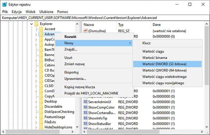Open the Ulubione menu
Screen dimensions: 210x135
(x=46, y=12)
